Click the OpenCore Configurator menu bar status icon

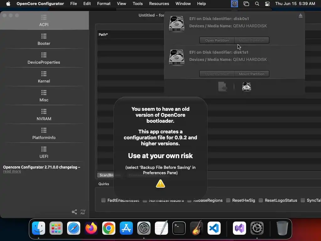(x=234, y=4)
